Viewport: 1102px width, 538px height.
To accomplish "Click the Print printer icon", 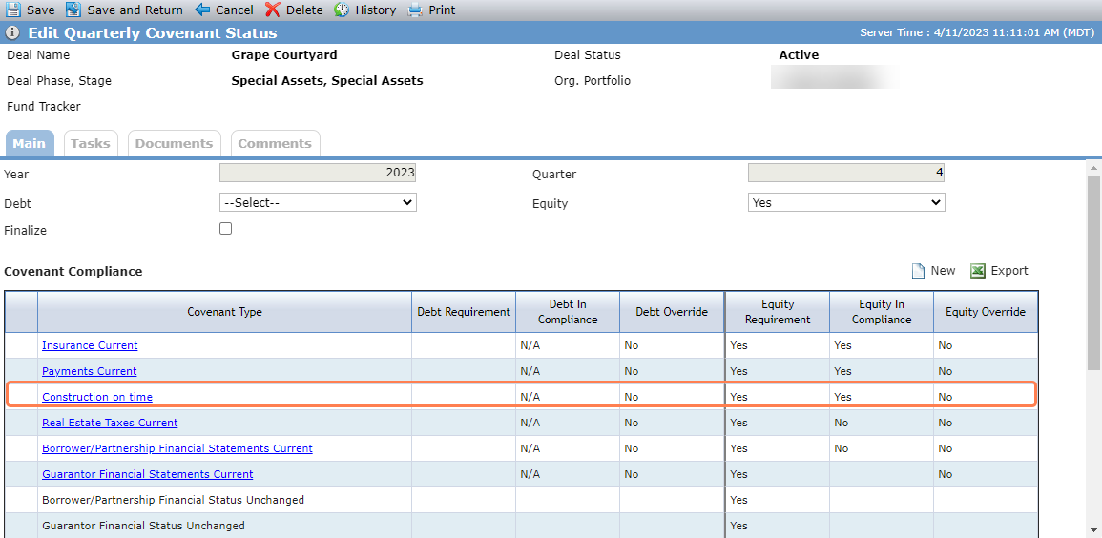I will [415, 10].
